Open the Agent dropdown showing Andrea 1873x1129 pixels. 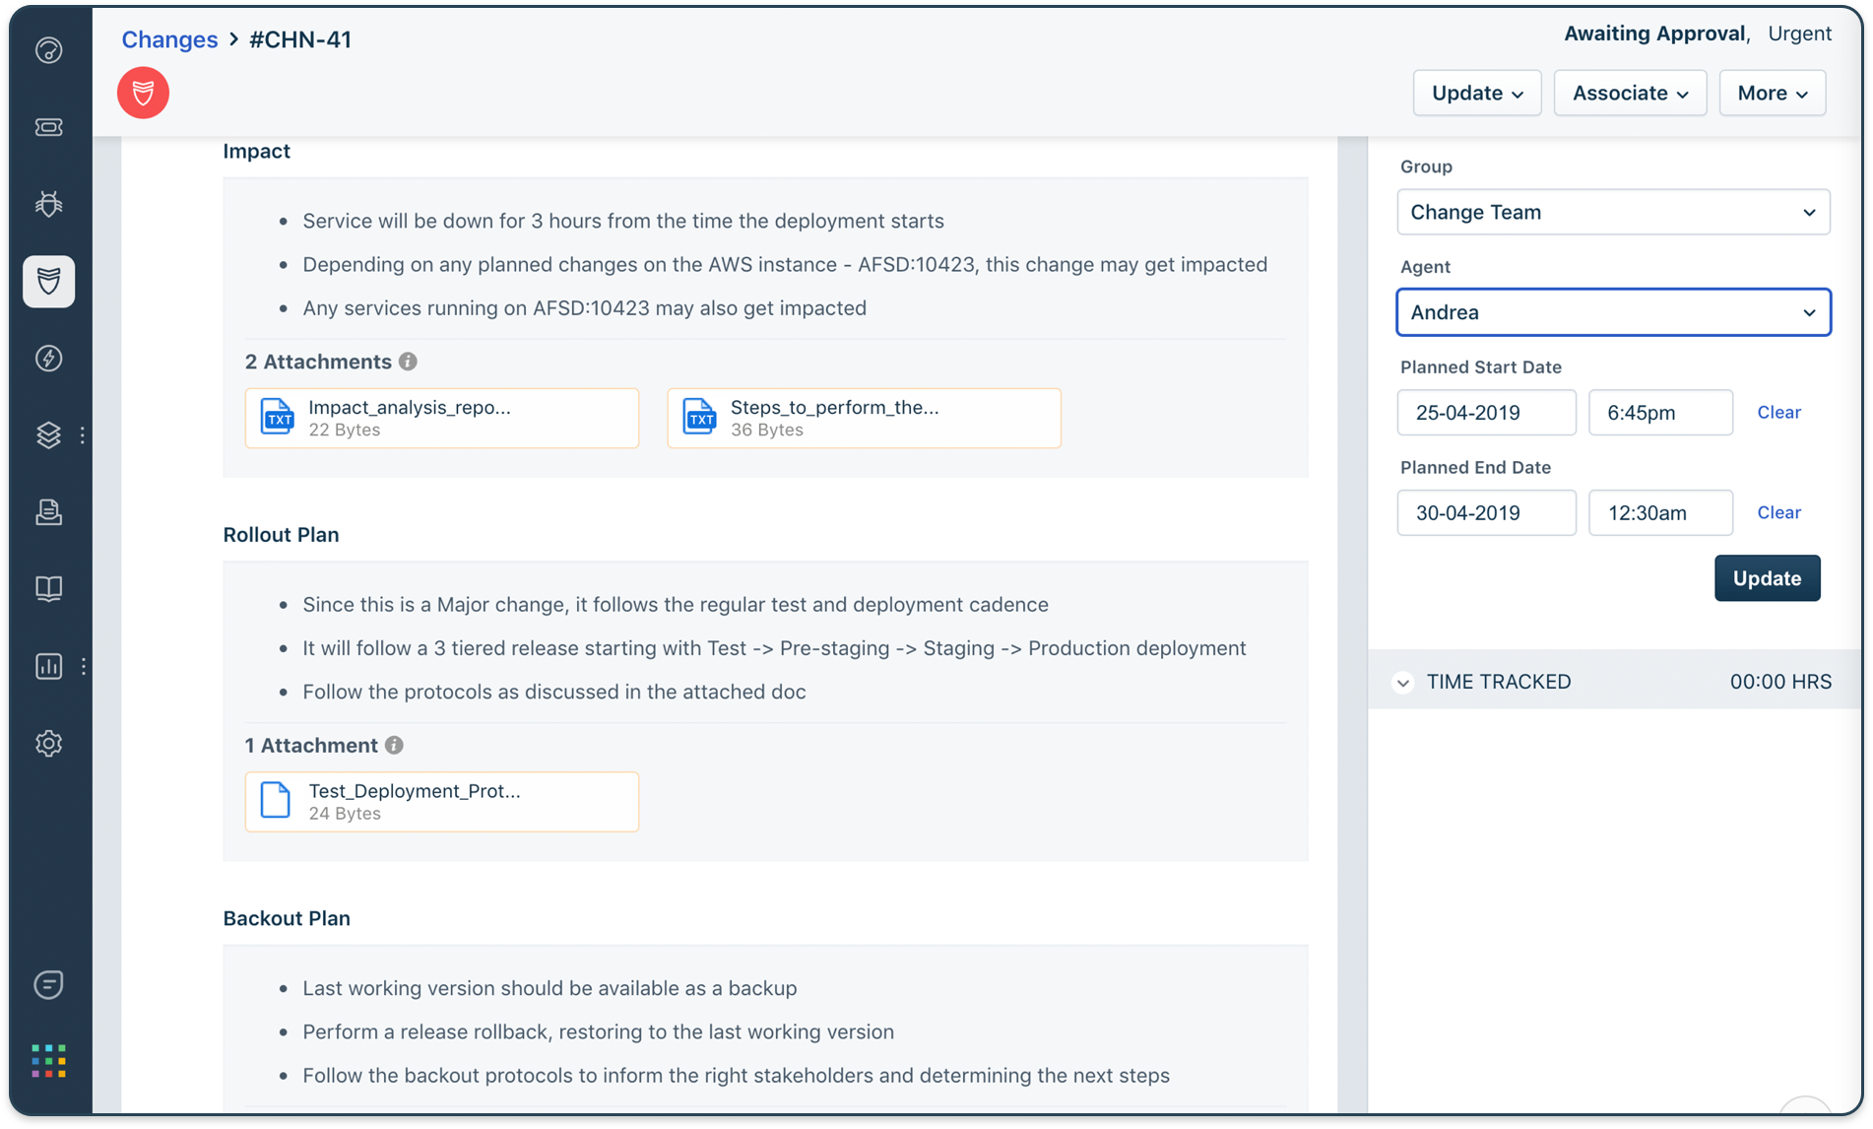point(1612,312)
